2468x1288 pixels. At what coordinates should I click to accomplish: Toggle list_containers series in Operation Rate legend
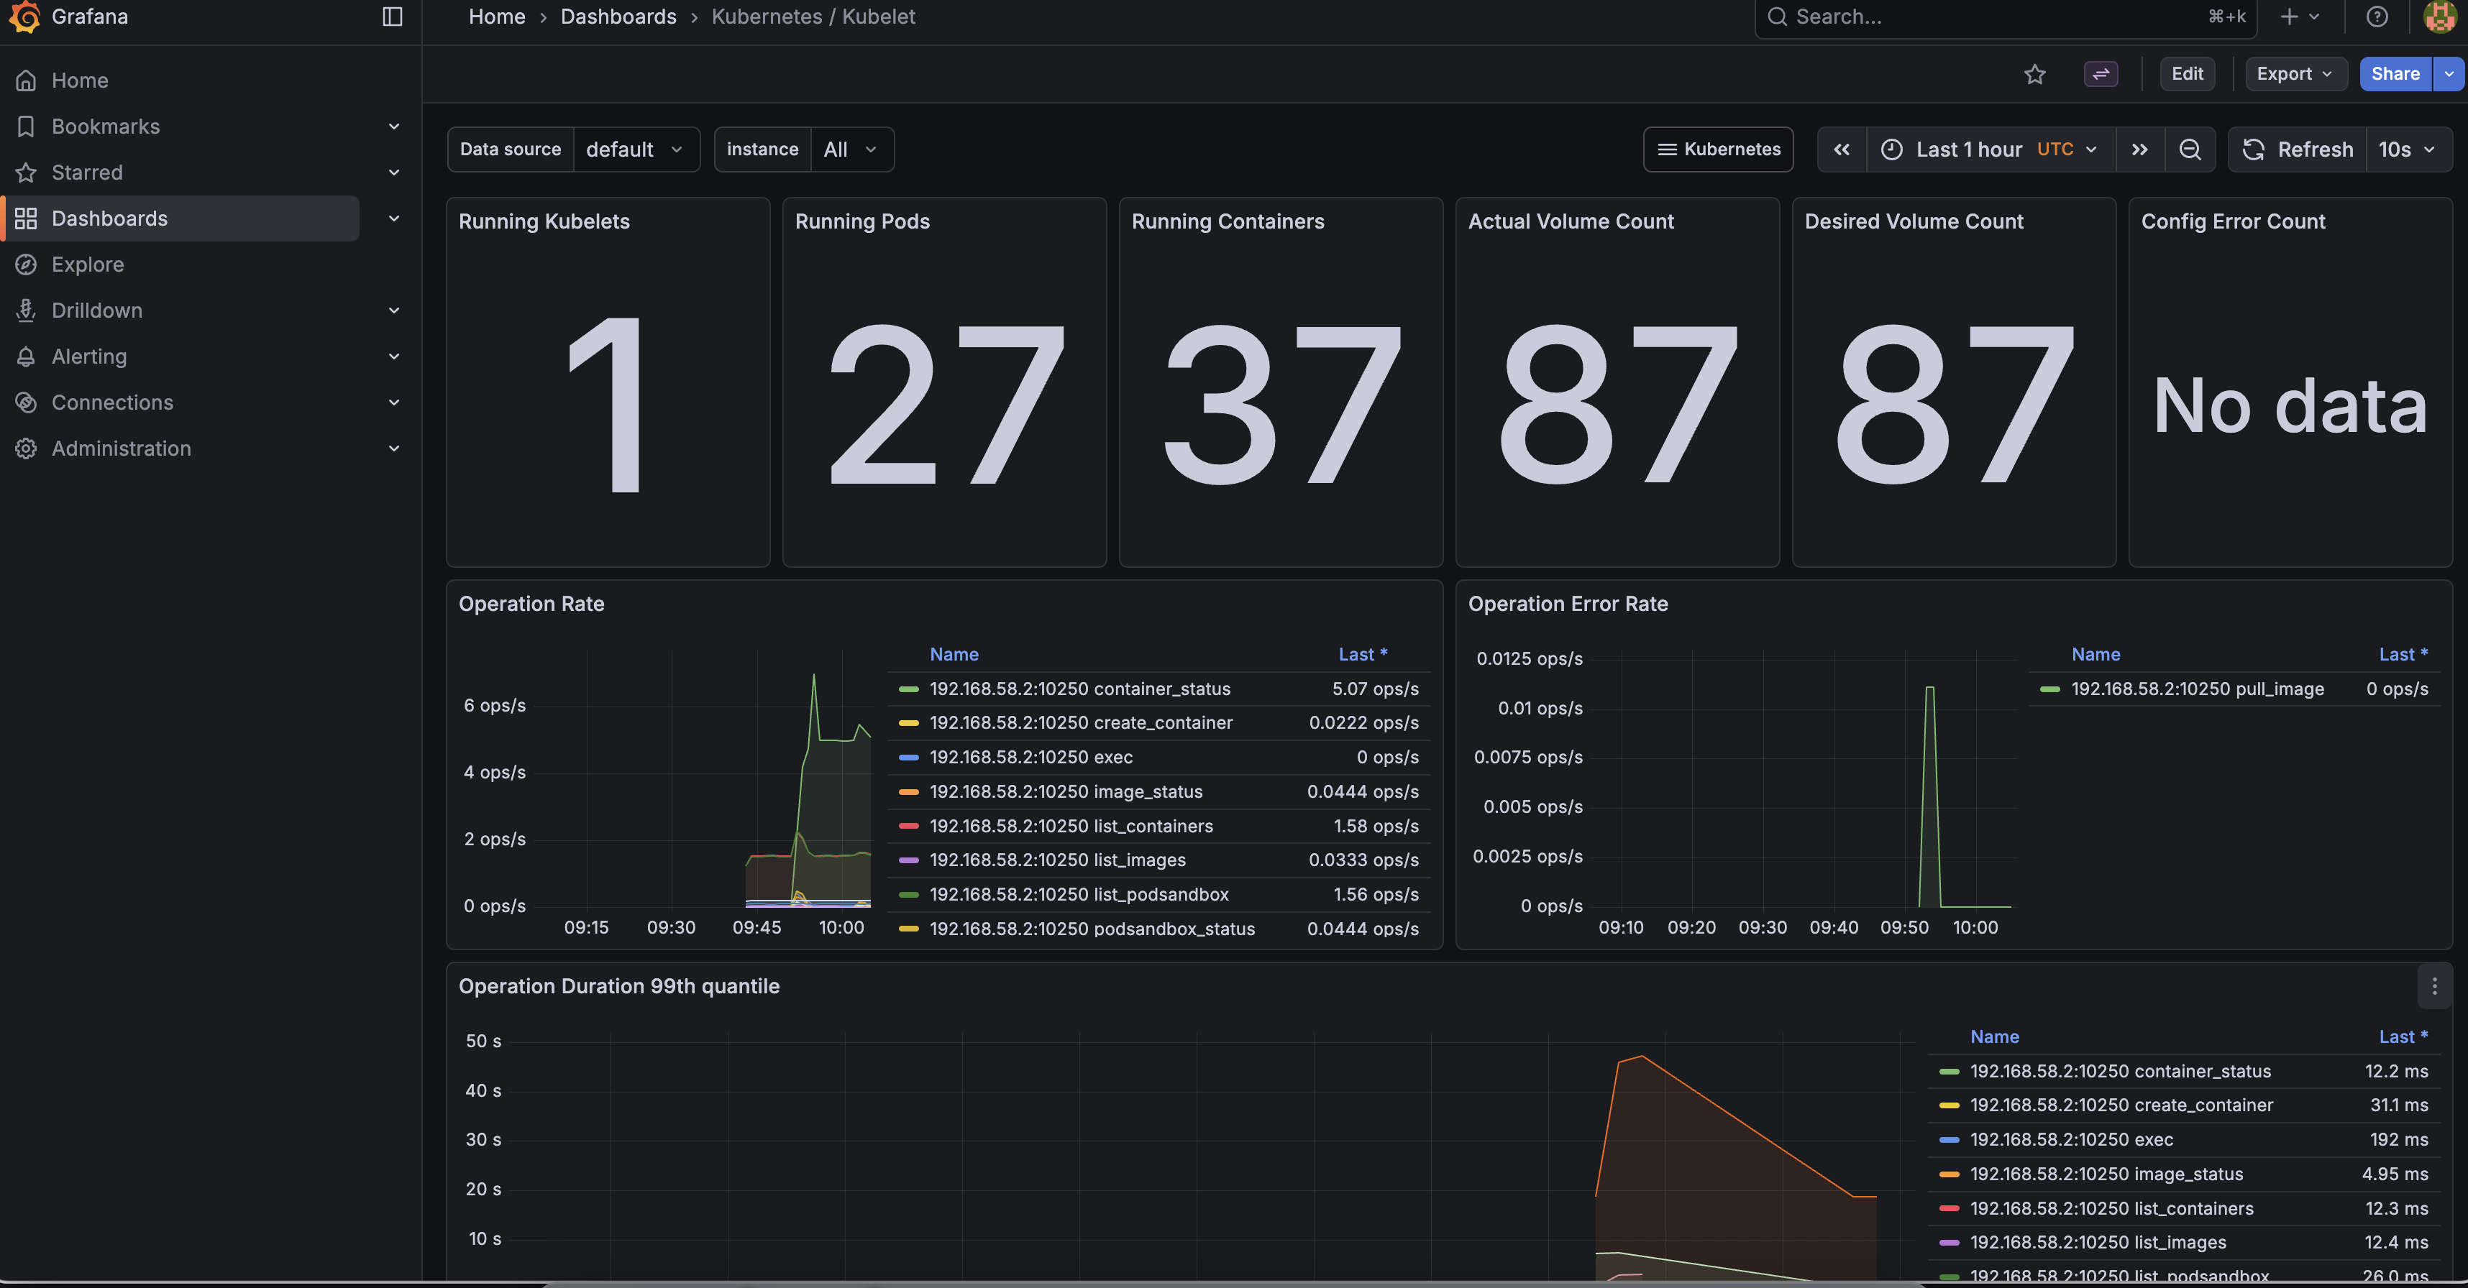(x=1070, y=827)
